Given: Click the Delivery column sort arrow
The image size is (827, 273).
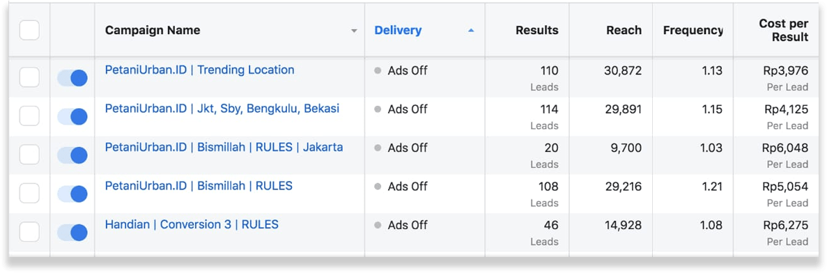Looking at the screenshot, I should click(x=471, y=31).
